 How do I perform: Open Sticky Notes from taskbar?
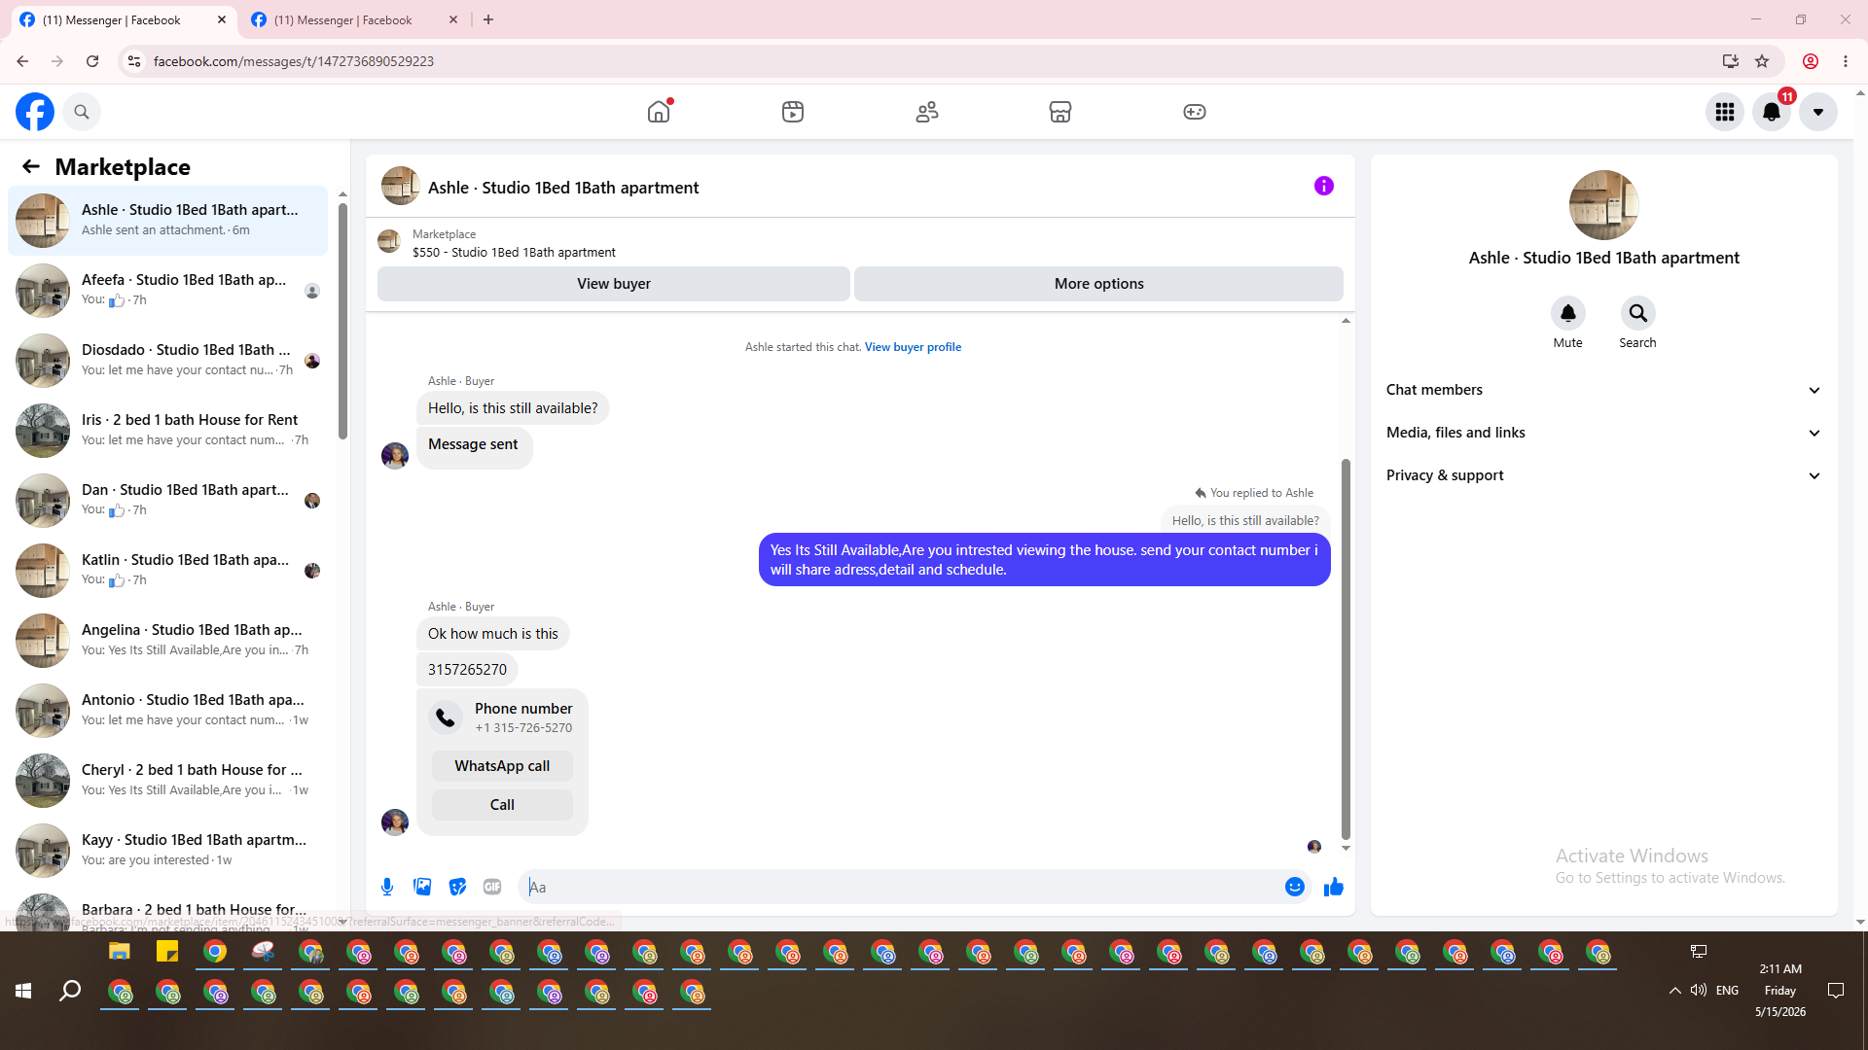167,952
